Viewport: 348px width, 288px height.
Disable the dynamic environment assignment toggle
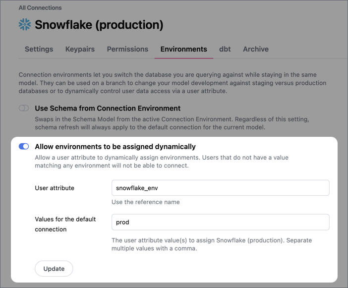tap(24, 146)
